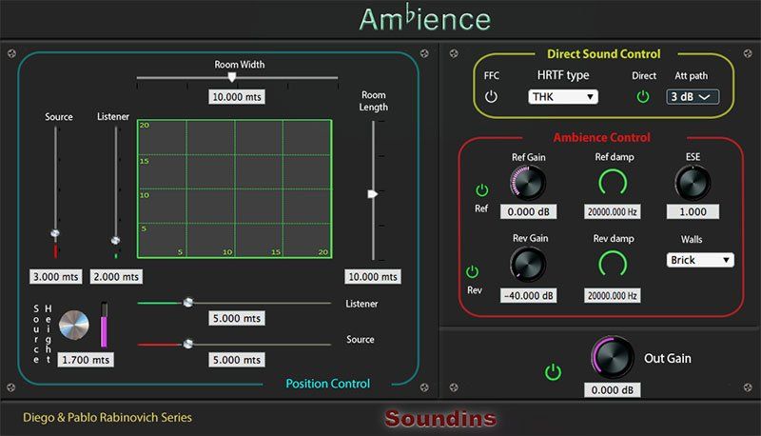761x436 pixels.
Task: Click the horizontal Source 5.000 mts field
Action: tap(237, 360)
